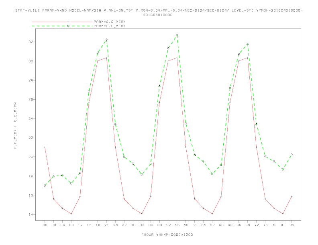This screenshot has height=245, width=318.
Task: Click the red O.O_MEAN peak at hour 45
Action: point(177,58)
